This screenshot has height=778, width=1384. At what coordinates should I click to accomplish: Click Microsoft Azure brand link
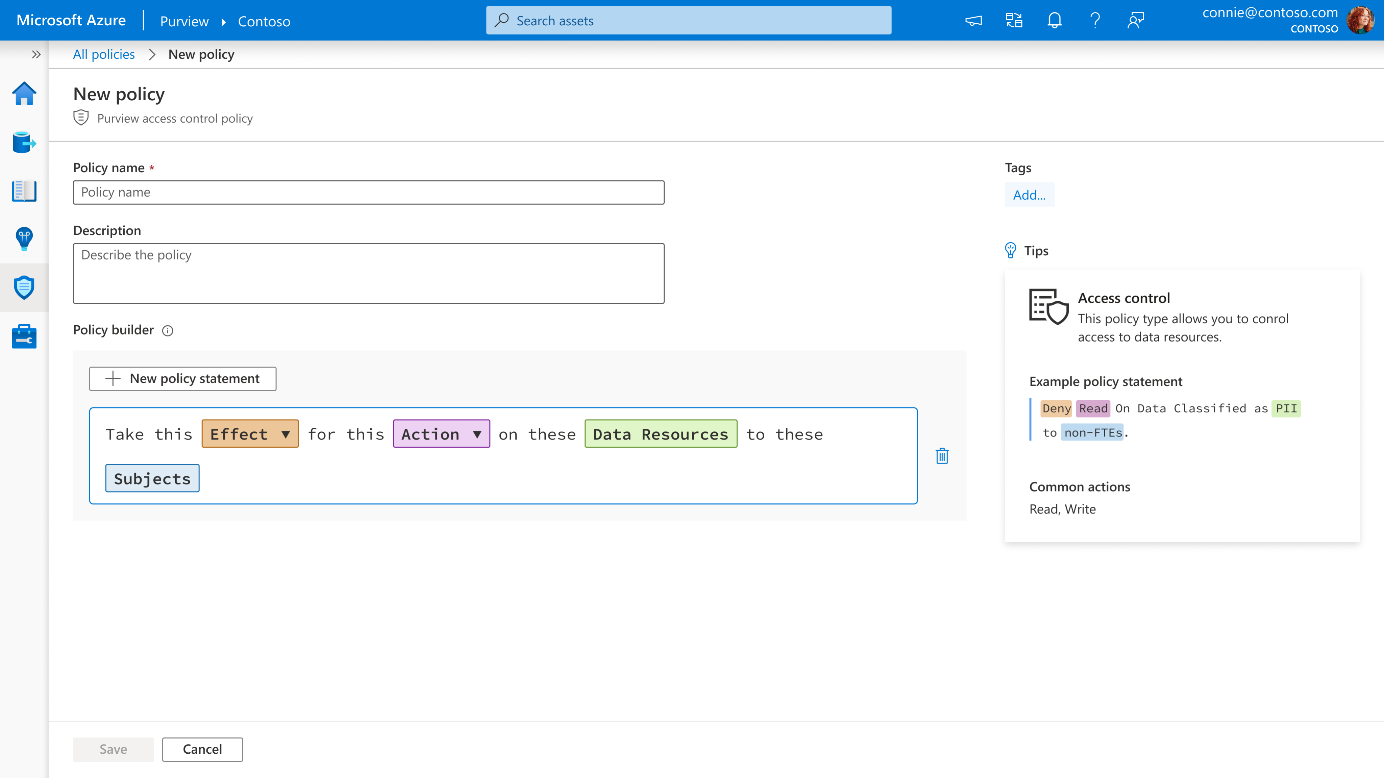[71, 20]
